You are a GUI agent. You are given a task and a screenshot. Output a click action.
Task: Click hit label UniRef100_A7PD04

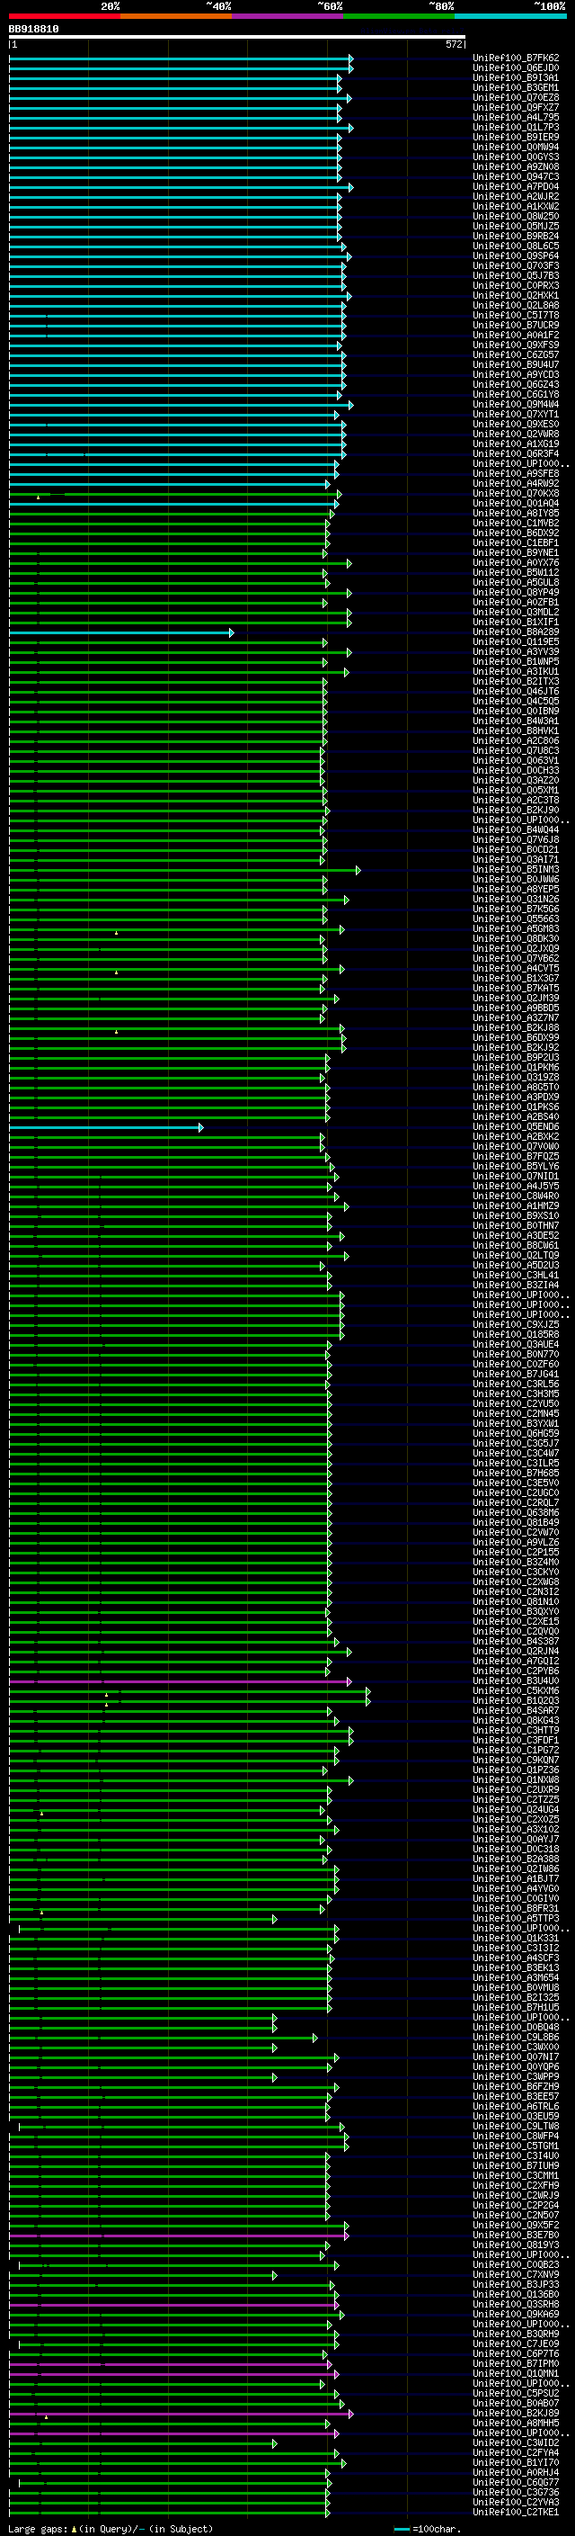[516, 187]
